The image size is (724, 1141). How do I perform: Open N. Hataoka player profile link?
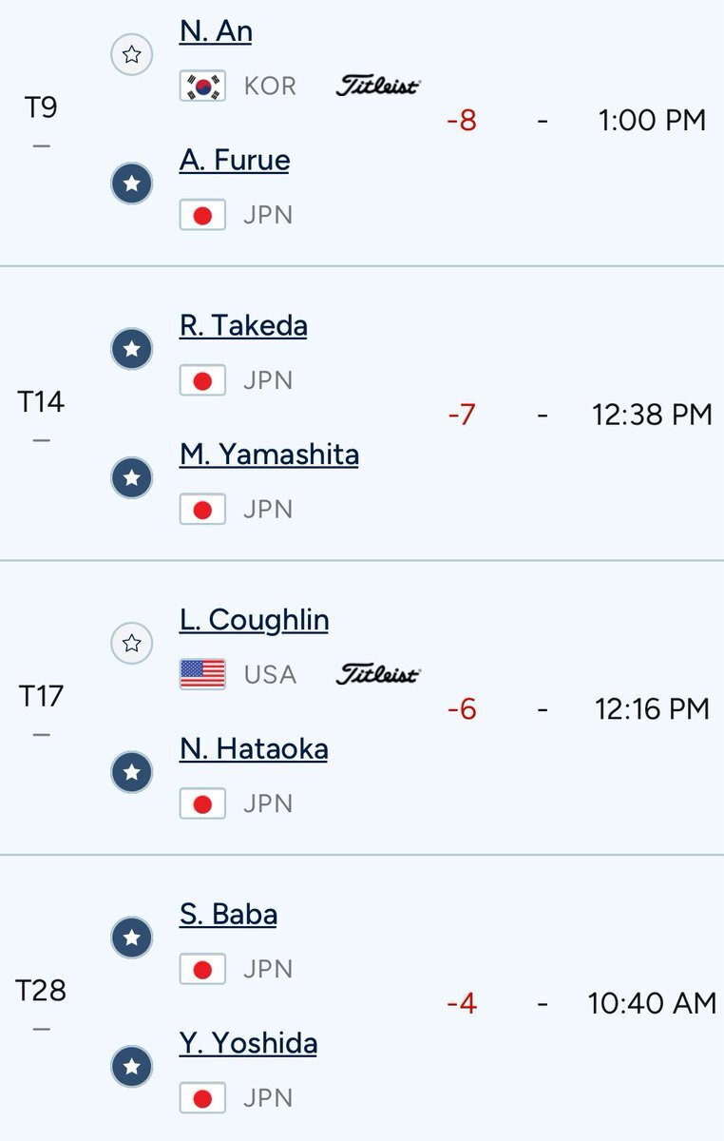pyautogui.click(x=254, y=748)
